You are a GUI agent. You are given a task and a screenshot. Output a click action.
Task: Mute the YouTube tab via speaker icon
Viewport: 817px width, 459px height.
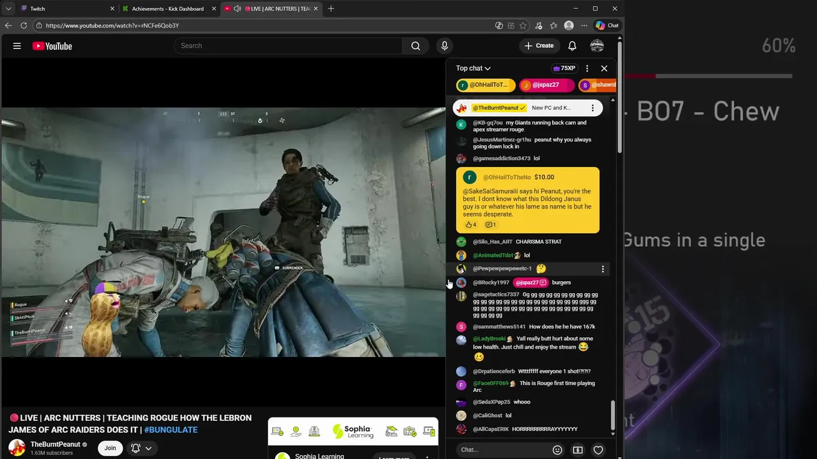[x=237, y=9]
